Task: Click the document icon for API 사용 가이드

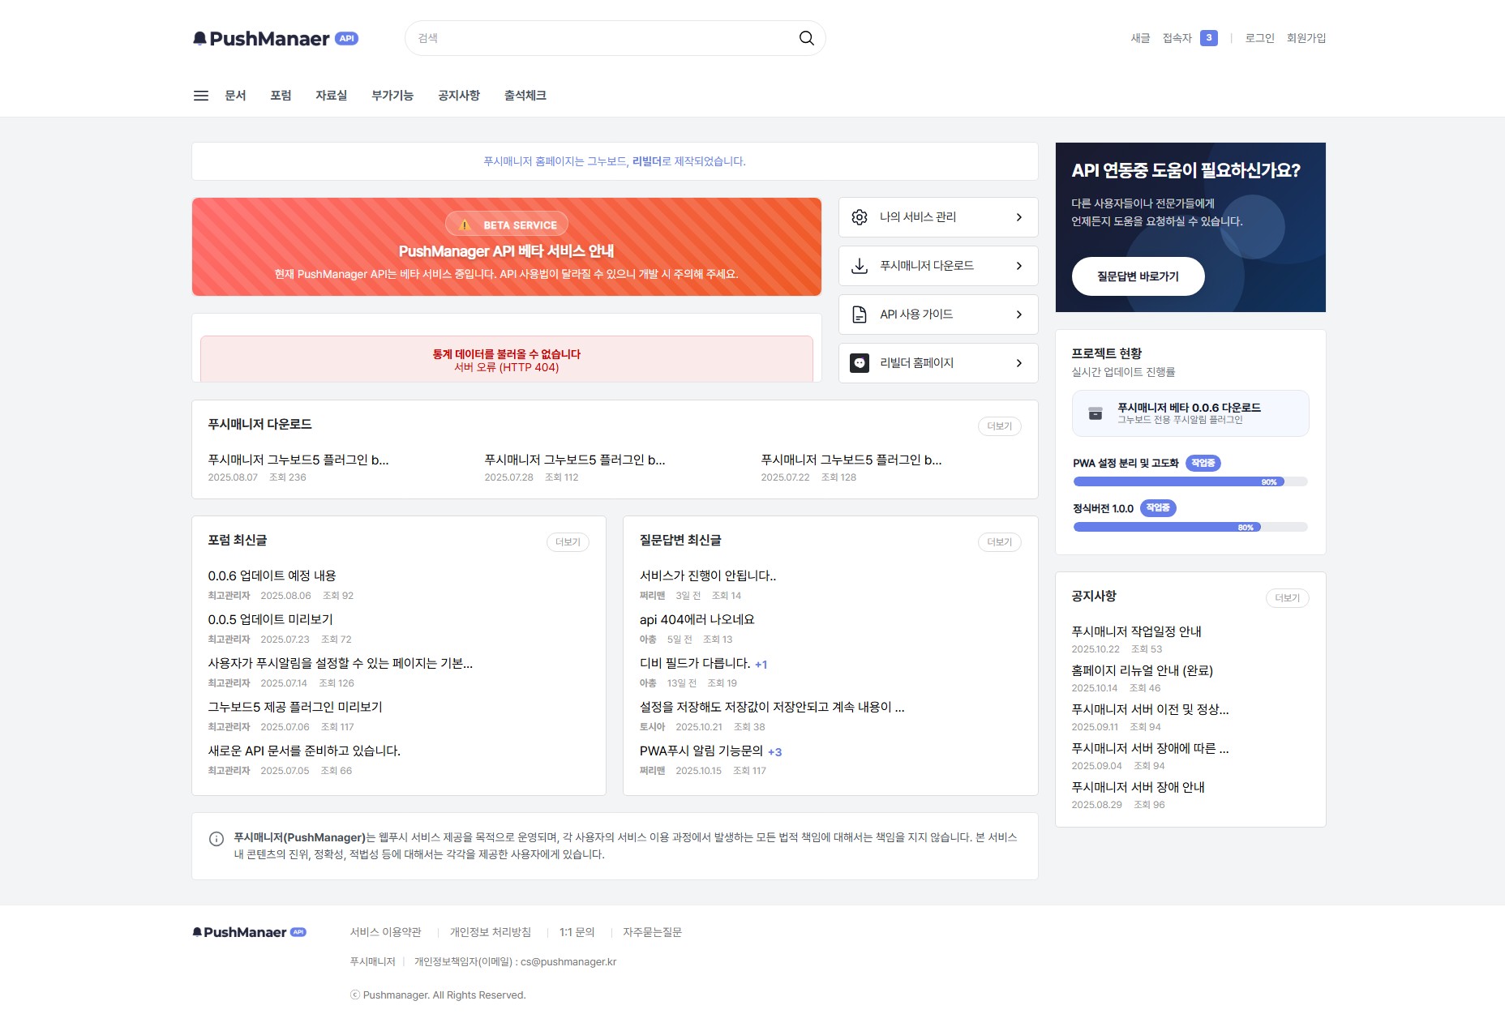Action: (x=860, y=314)
